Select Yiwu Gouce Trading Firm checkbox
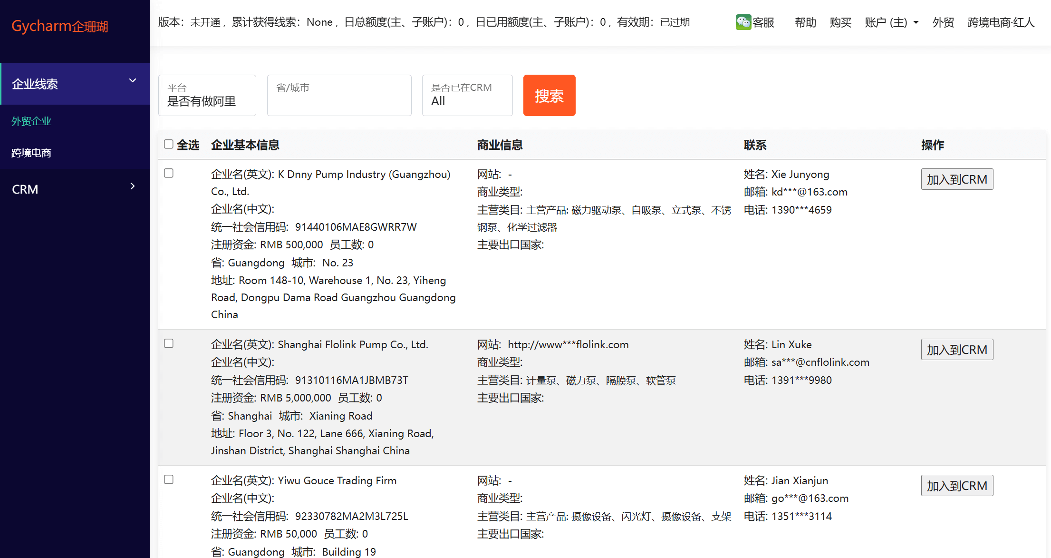The height and width of the screenshot is (558, 1051). click(169, 480)
